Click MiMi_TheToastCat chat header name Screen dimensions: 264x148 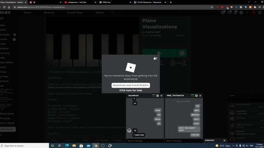(x=175, y=95)
